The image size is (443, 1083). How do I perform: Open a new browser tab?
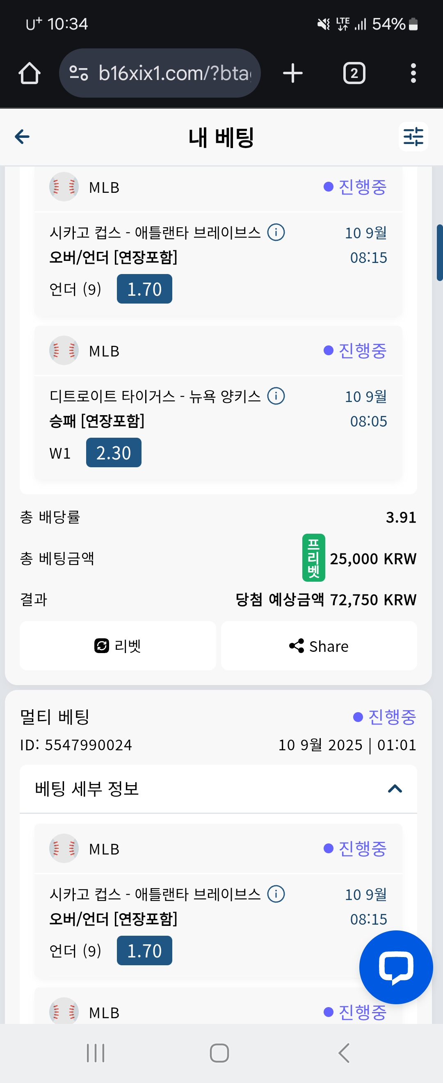click(x=292, y=73)
